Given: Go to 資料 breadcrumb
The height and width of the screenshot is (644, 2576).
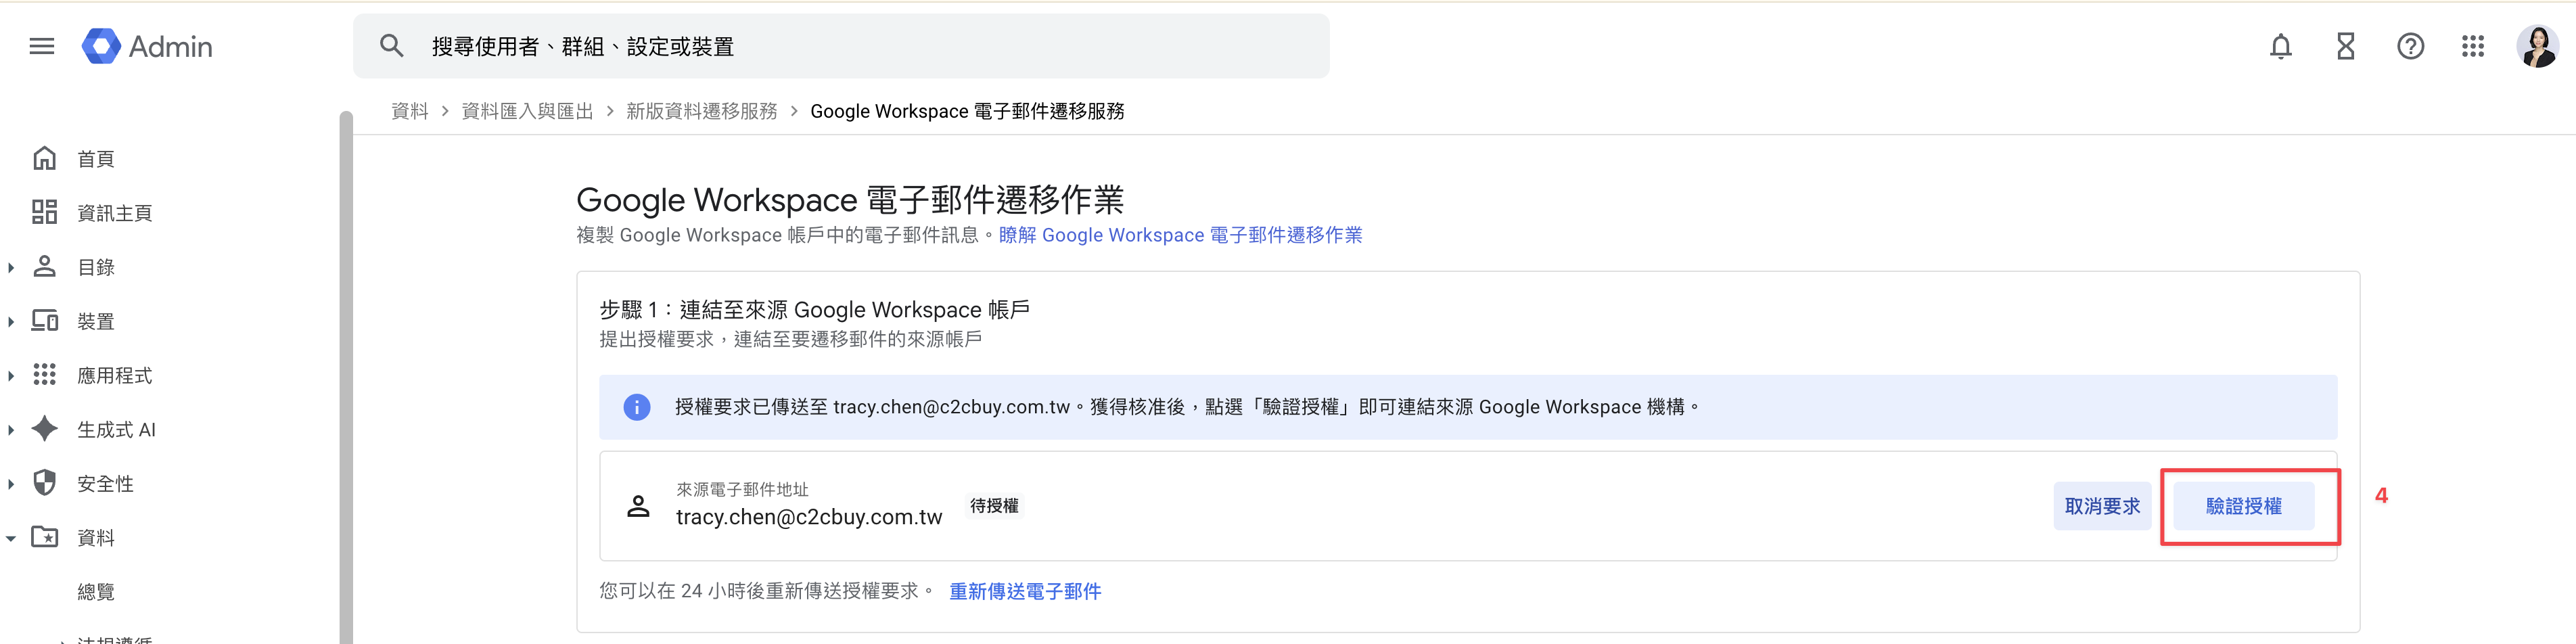Looking at the screenshot, I should [x=410, y=111].
